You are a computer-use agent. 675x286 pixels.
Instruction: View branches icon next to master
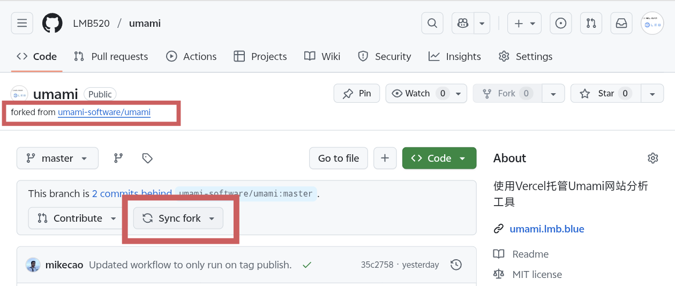tap(118, 158)
